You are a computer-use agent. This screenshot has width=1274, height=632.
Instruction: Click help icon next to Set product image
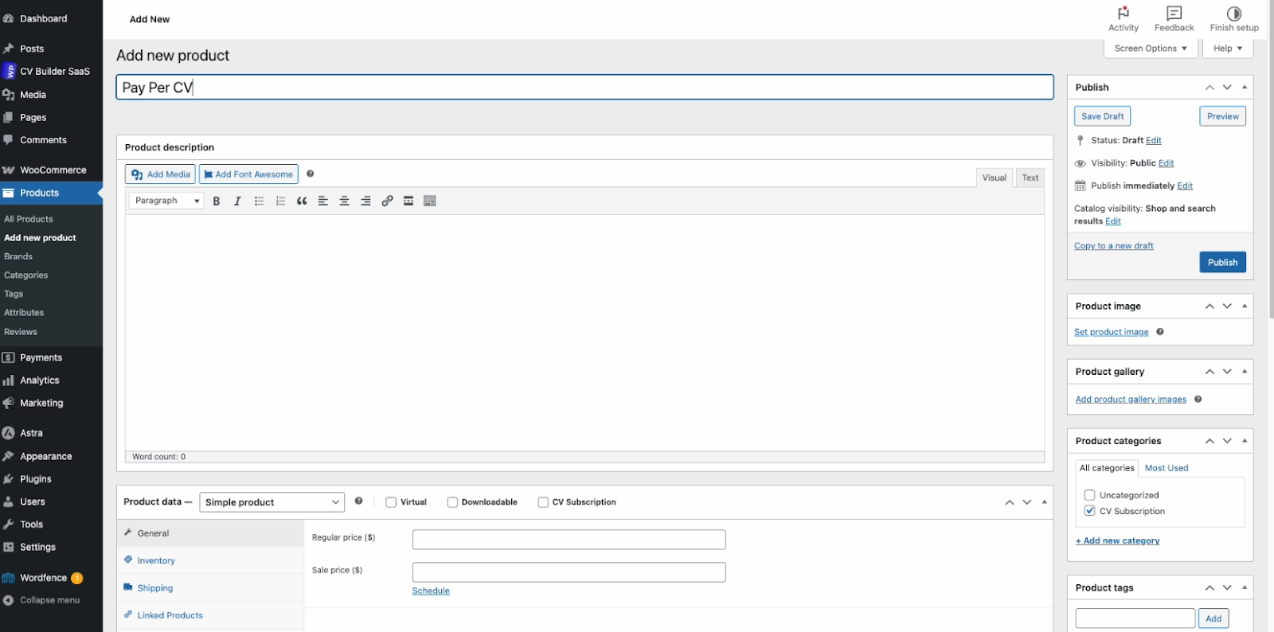coord(1160,332)
